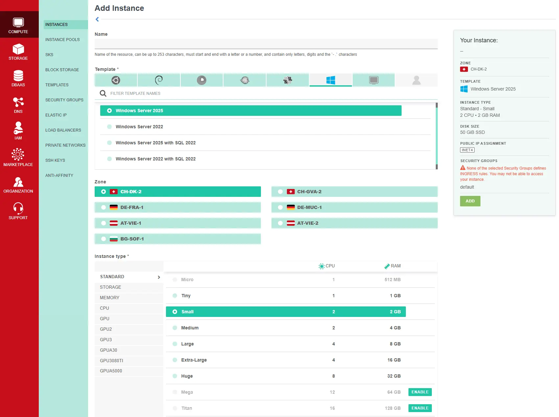This screenshot has width=559, height=417.
Task: Choose the custom user templates icon
Action: point(416,80)
